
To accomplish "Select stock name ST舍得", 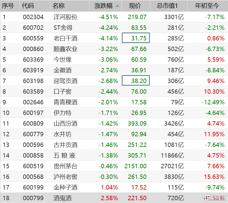I will [63, 28].
